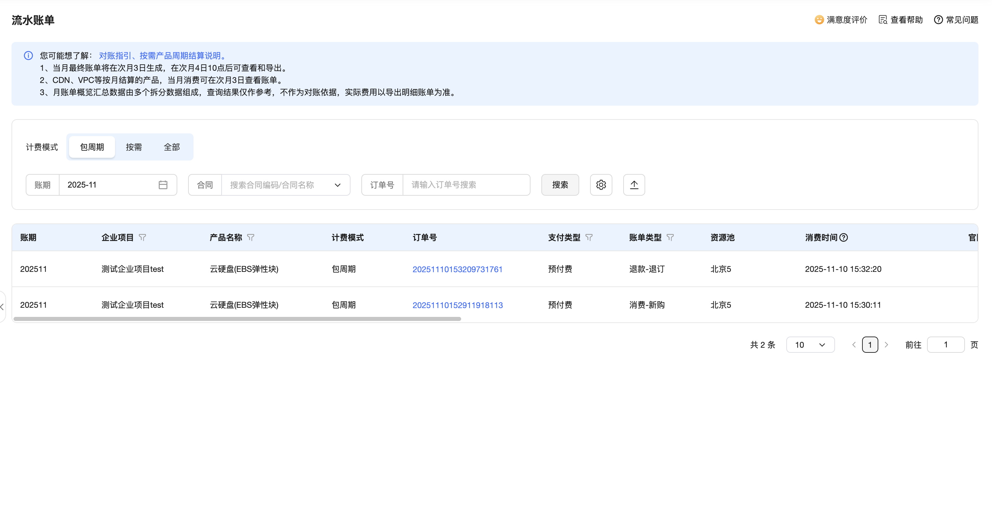Click filter icon beside 企业项目 column
This screenshot has height=518, width=992.
[142, 237]
